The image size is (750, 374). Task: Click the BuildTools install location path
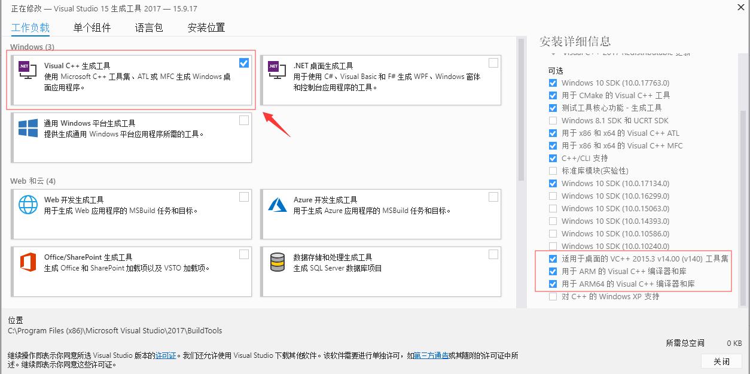[115, 330]
